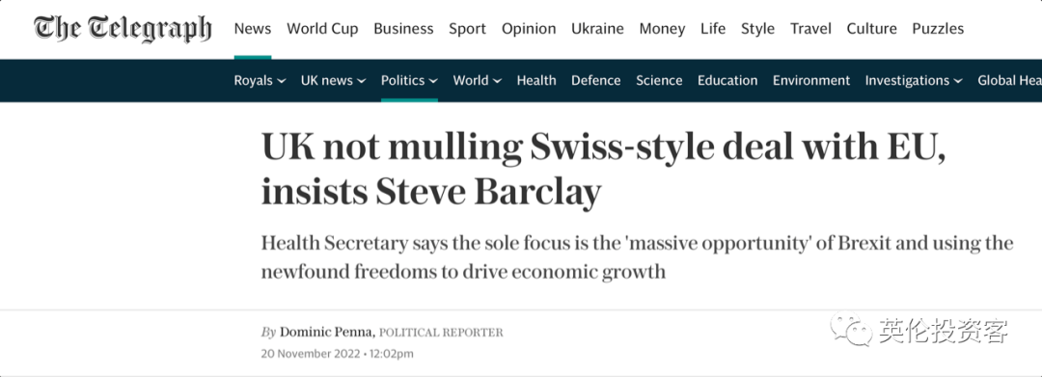Image resolution: width=1042 pixels, height=377 pixels.
Task: Click The Telegraph logo
Action: (123, 29)
